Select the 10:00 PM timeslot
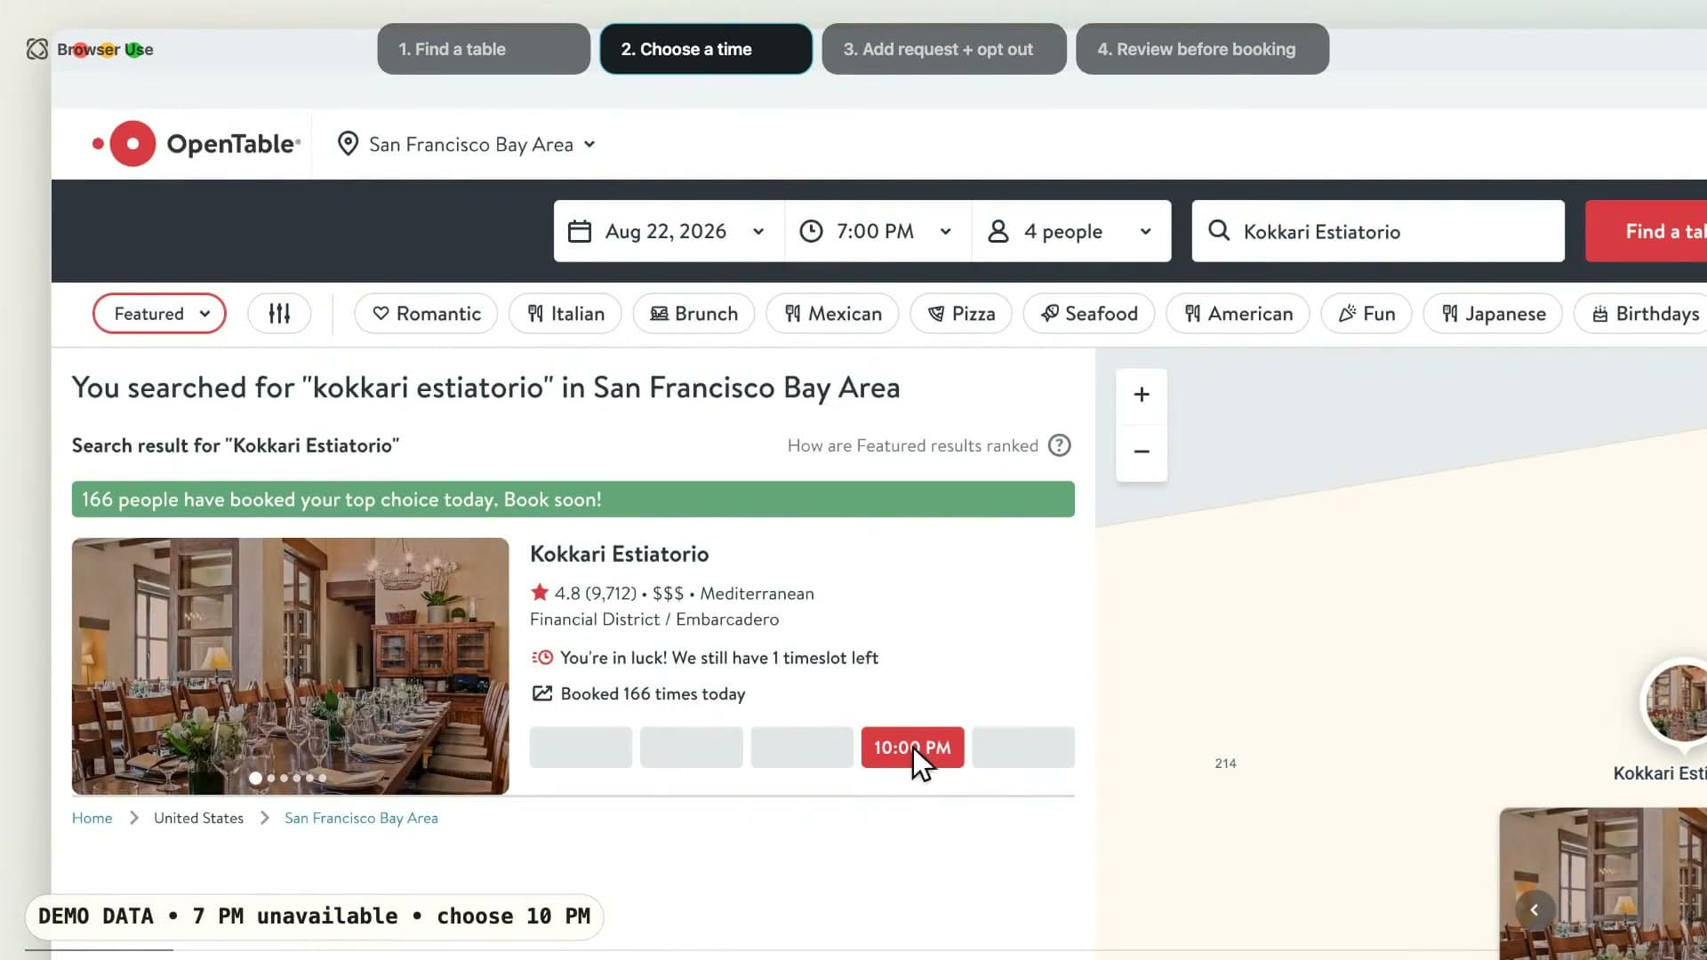This screenshot has width=1707, height=960. (912, 747)
